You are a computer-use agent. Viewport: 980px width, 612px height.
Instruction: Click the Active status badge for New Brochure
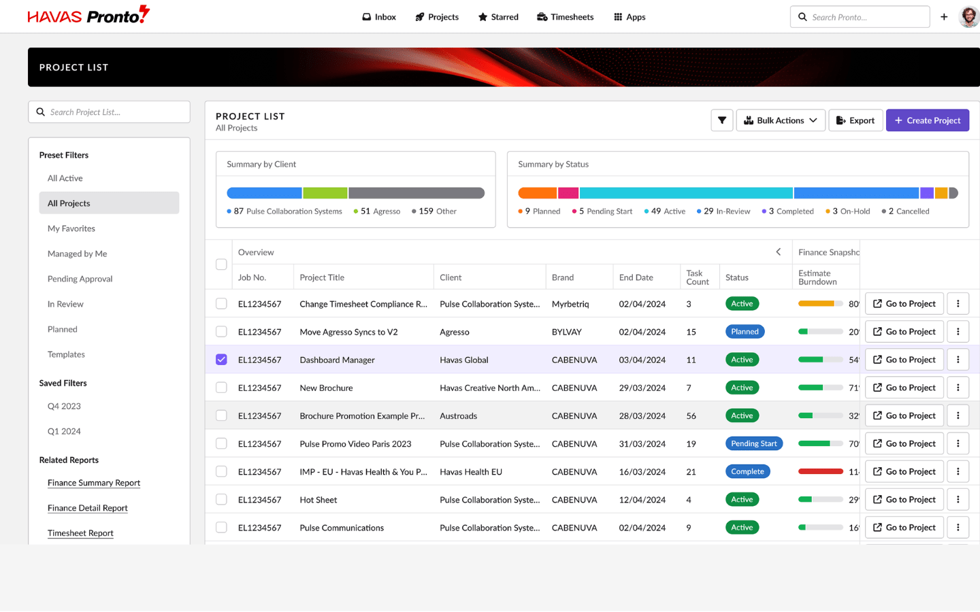click(742, 388)
